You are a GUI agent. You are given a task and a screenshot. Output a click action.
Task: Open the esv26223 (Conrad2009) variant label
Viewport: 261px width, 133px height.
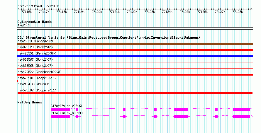pyautogui.click(x=36, y=41)
